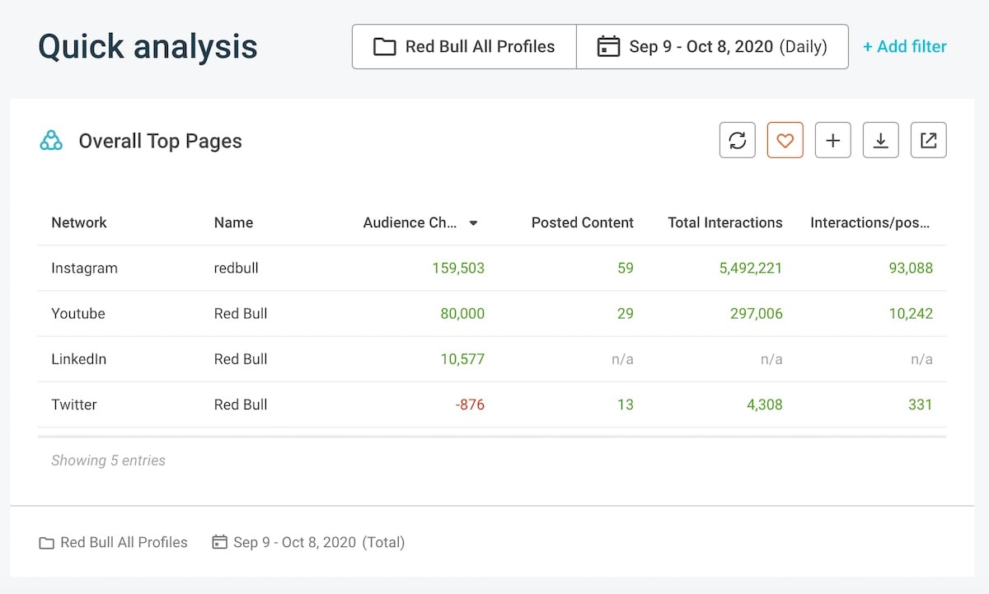Image resolution: width=989 pixels, height=594 pixels.
Task: Open the Red Bull All Profiles selector
Action: pyautogui.click(x=464, y=46)
